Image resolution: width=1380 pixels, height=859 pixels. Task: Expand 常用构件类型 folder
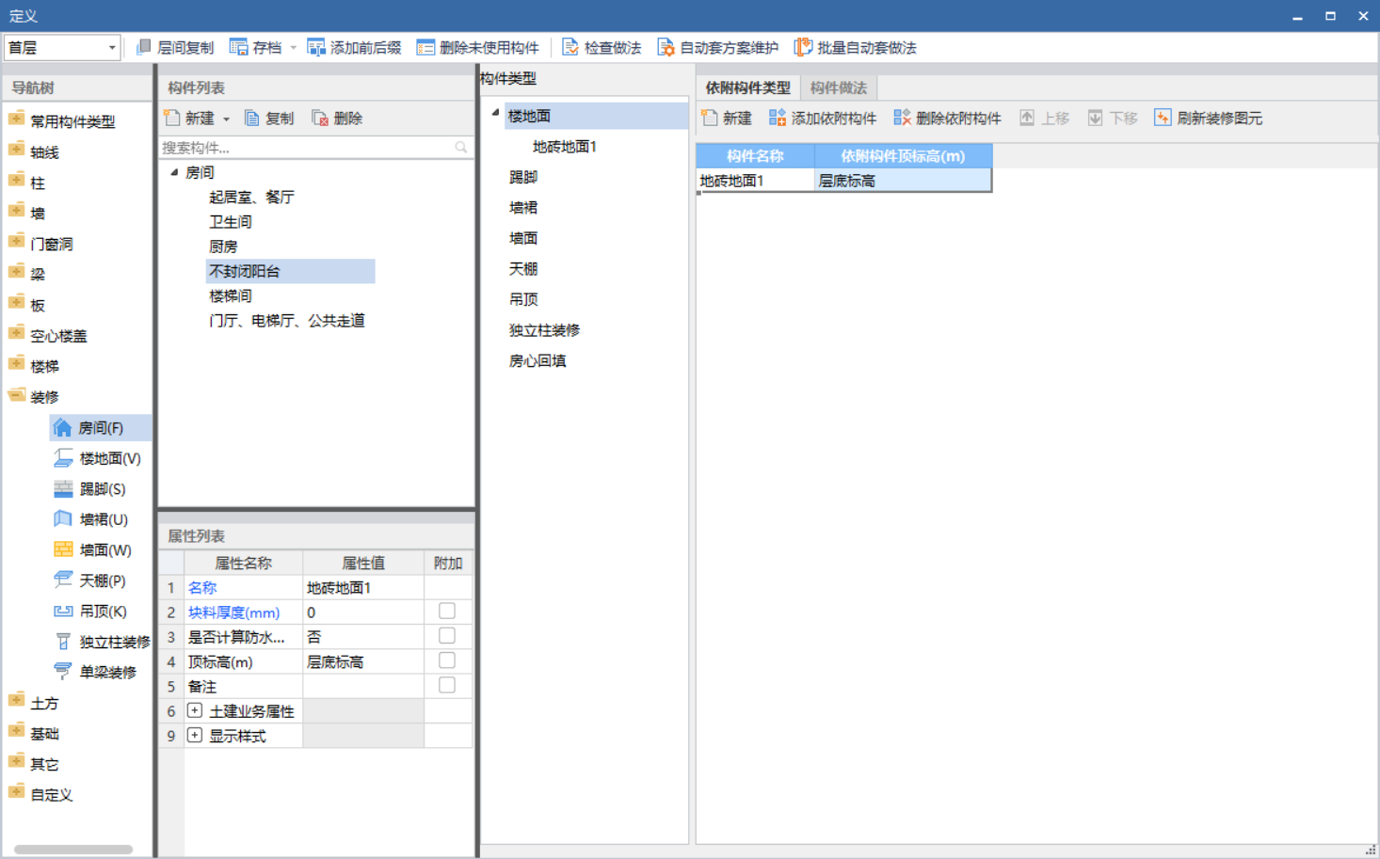click(x=16, y=119)
